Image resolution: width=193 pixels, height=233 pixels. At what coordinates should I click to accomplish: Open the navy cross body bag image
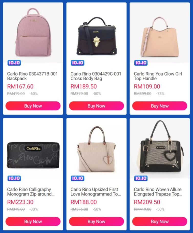[x=97, y=33]
